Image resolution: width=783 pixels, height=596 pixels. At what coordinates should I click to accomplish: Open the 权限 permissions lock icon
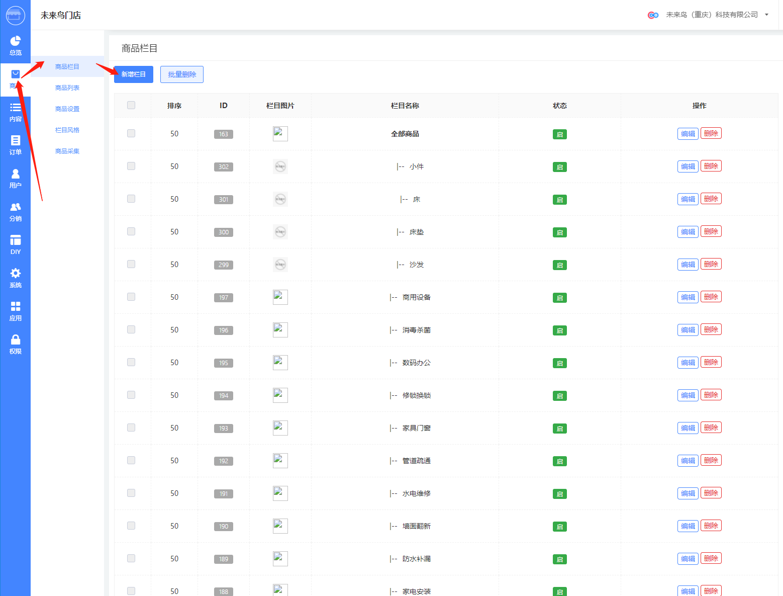point(15,344)
